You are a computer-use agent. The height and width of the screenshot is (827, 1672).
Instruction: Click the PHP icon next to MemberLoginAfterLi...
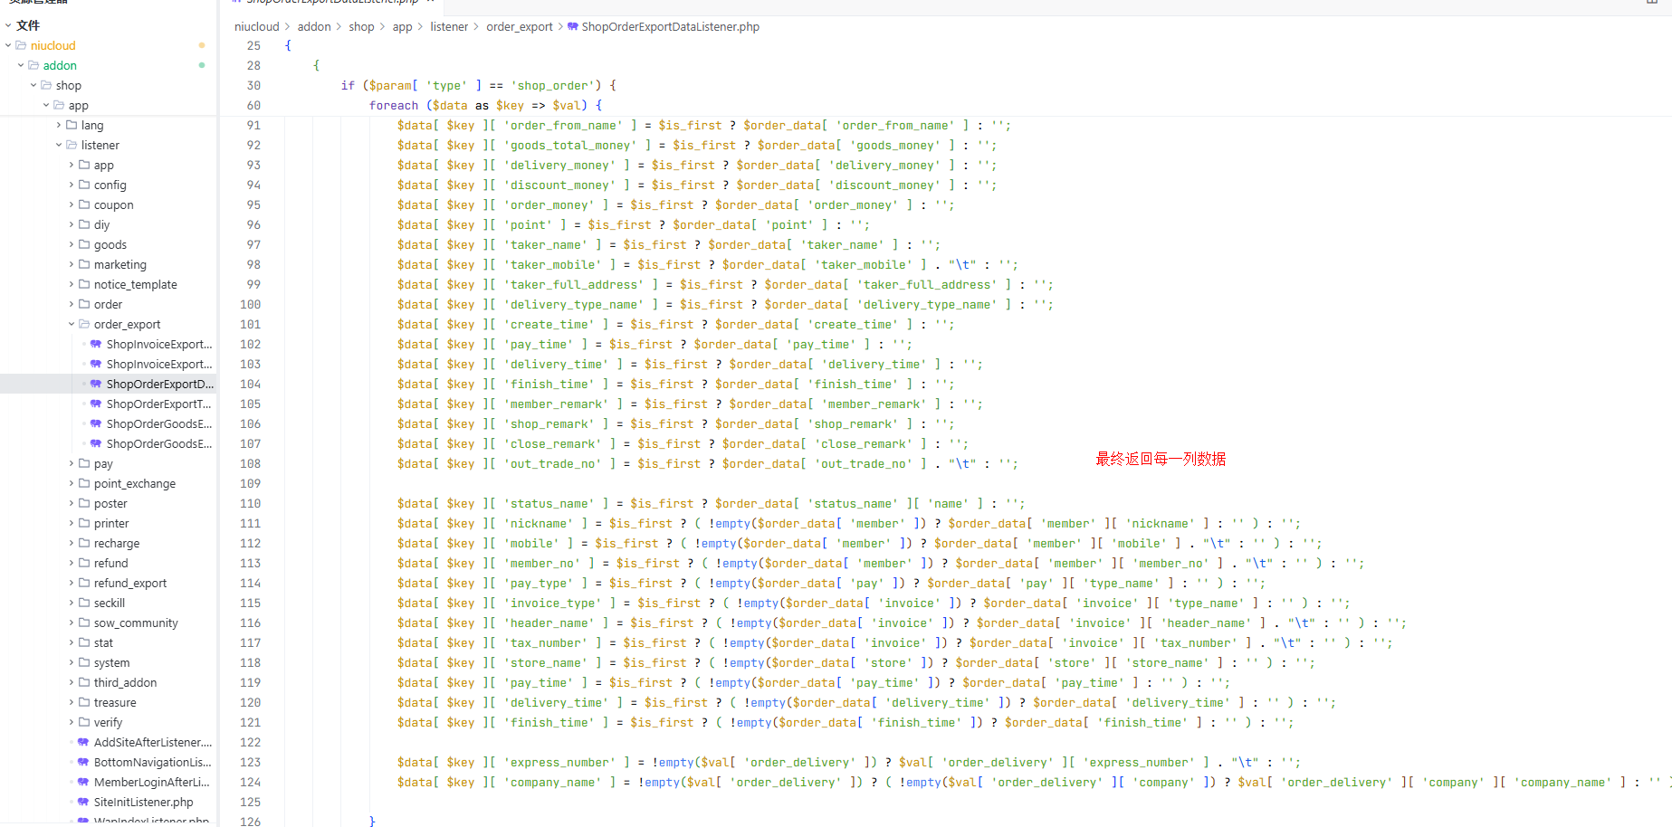(83, 782)
